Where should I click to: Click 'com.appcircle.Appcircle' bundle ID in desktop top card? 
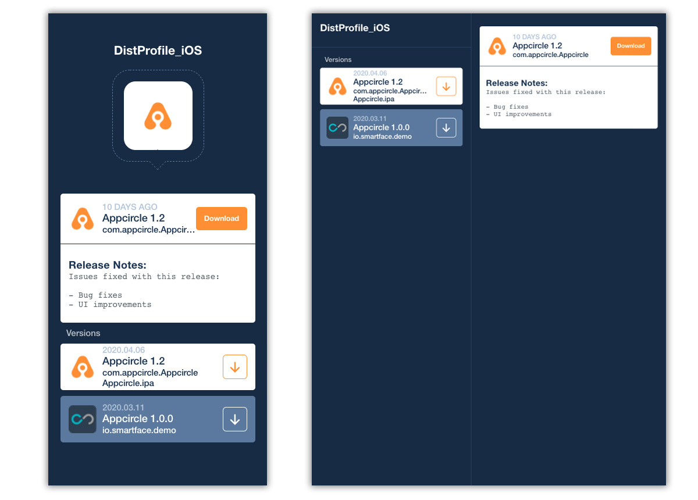click(x=550, y=55)
